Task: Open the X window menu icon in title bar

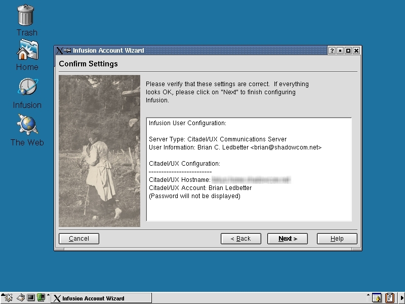Action: coord(59,50)
